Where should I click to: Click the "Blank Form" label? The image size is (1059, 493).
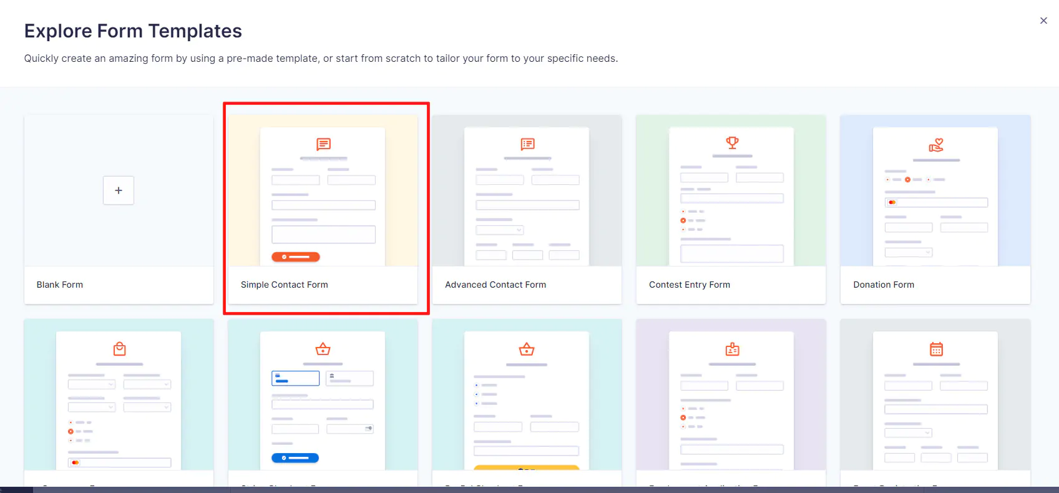pyautogui.click(x=60, y=285)
